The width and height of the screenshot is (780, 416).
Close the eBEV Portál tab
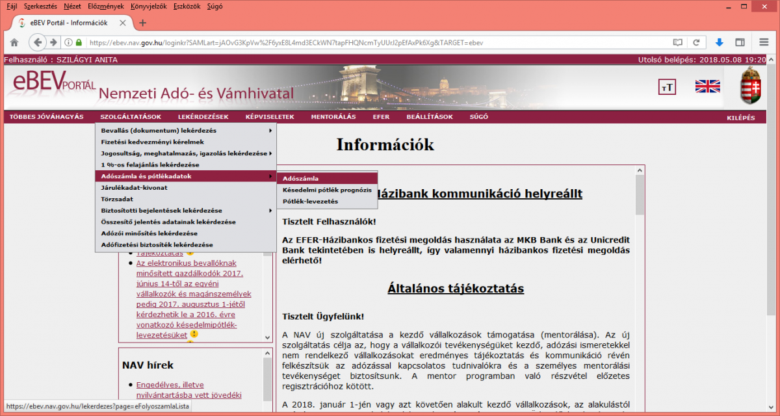tap(123, 23)
